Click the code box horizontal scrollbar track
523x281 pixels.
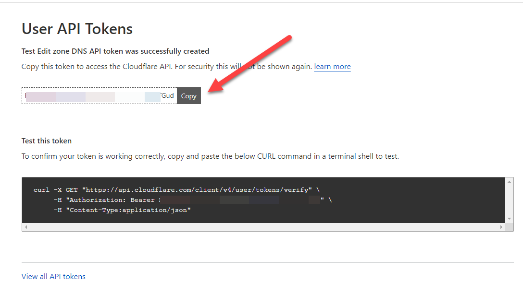pyautogui.click(x=263, y=227)
